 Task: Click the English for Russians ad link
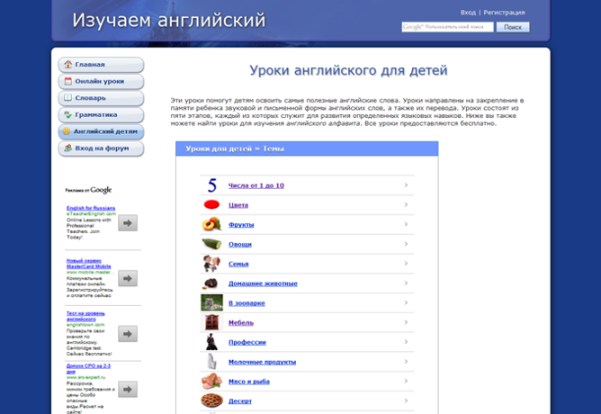(91, 208)
